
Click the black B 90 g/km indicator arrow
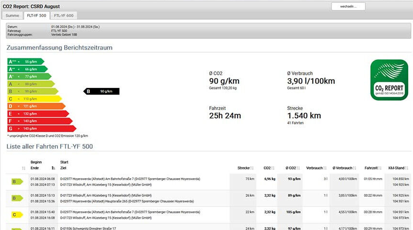click(101, 91)
